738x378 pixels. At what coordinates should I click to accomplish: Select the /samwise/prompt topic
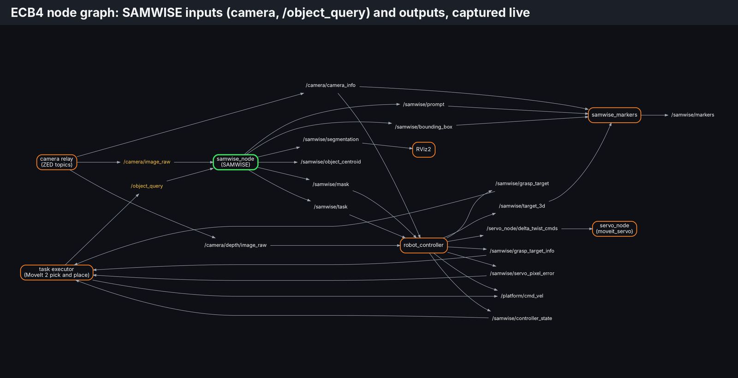tap(423, 105)
